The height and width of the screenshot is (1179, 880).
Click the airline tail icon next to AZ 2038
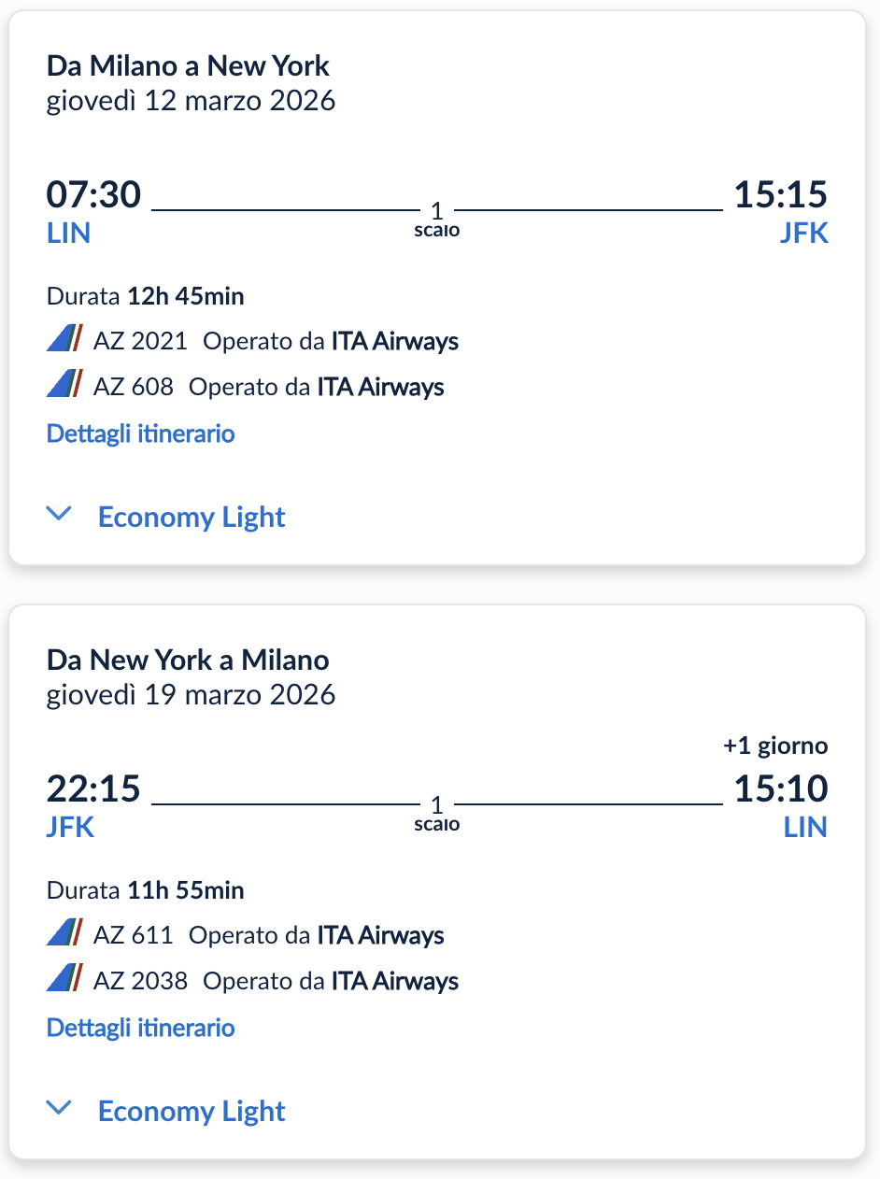click(x=64, y=980)
